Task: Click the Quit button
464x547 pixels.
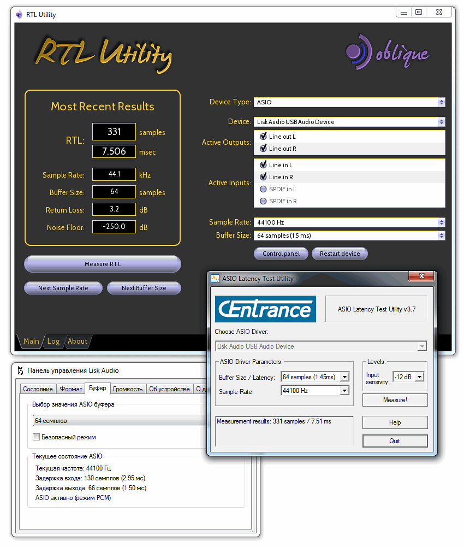Action: 395,441
